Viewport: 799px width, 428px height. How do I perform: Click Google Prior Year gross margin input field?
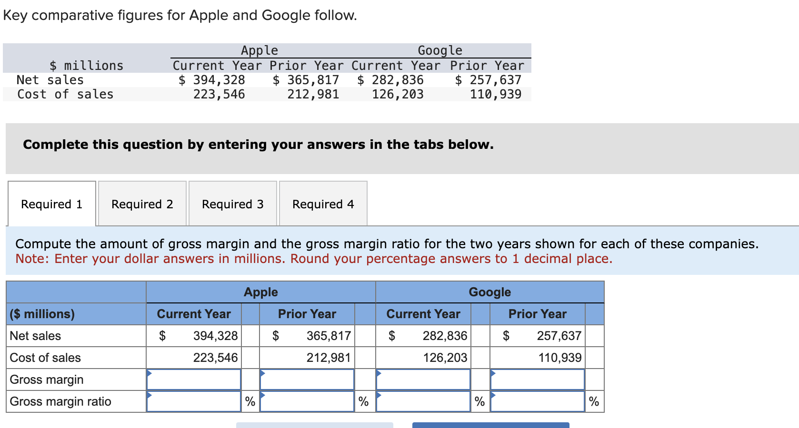(x=537, y=379)
